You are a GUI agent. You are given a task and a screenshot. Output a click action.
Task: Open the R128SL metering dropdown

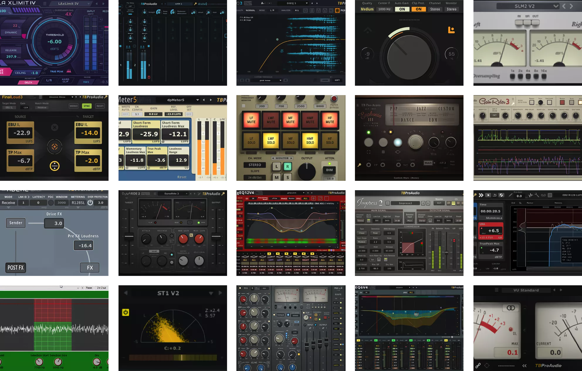click(78, 203)
